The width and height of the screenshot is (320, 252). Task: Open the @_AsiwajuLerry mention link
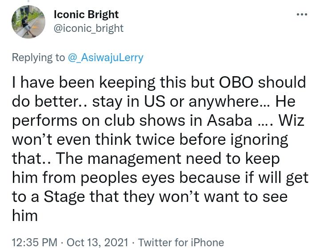click(x=105, y=58)
